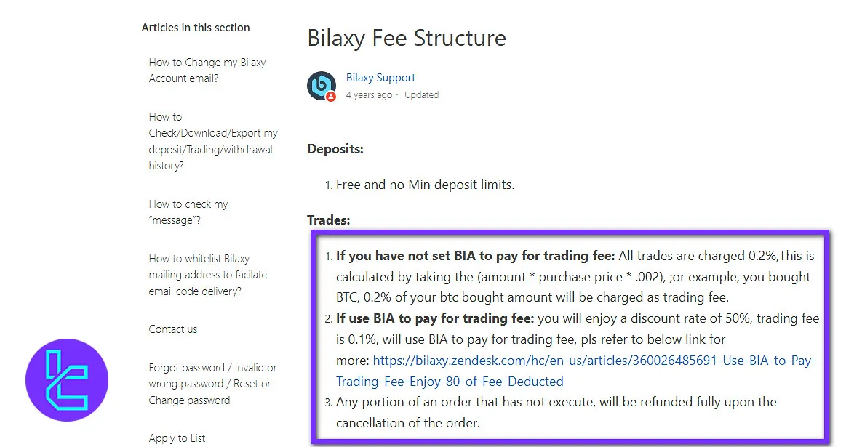Click the 'Free and no Min deposit limits' item
This screenshot has width=854, height=447.
click(x=425, y=185)
